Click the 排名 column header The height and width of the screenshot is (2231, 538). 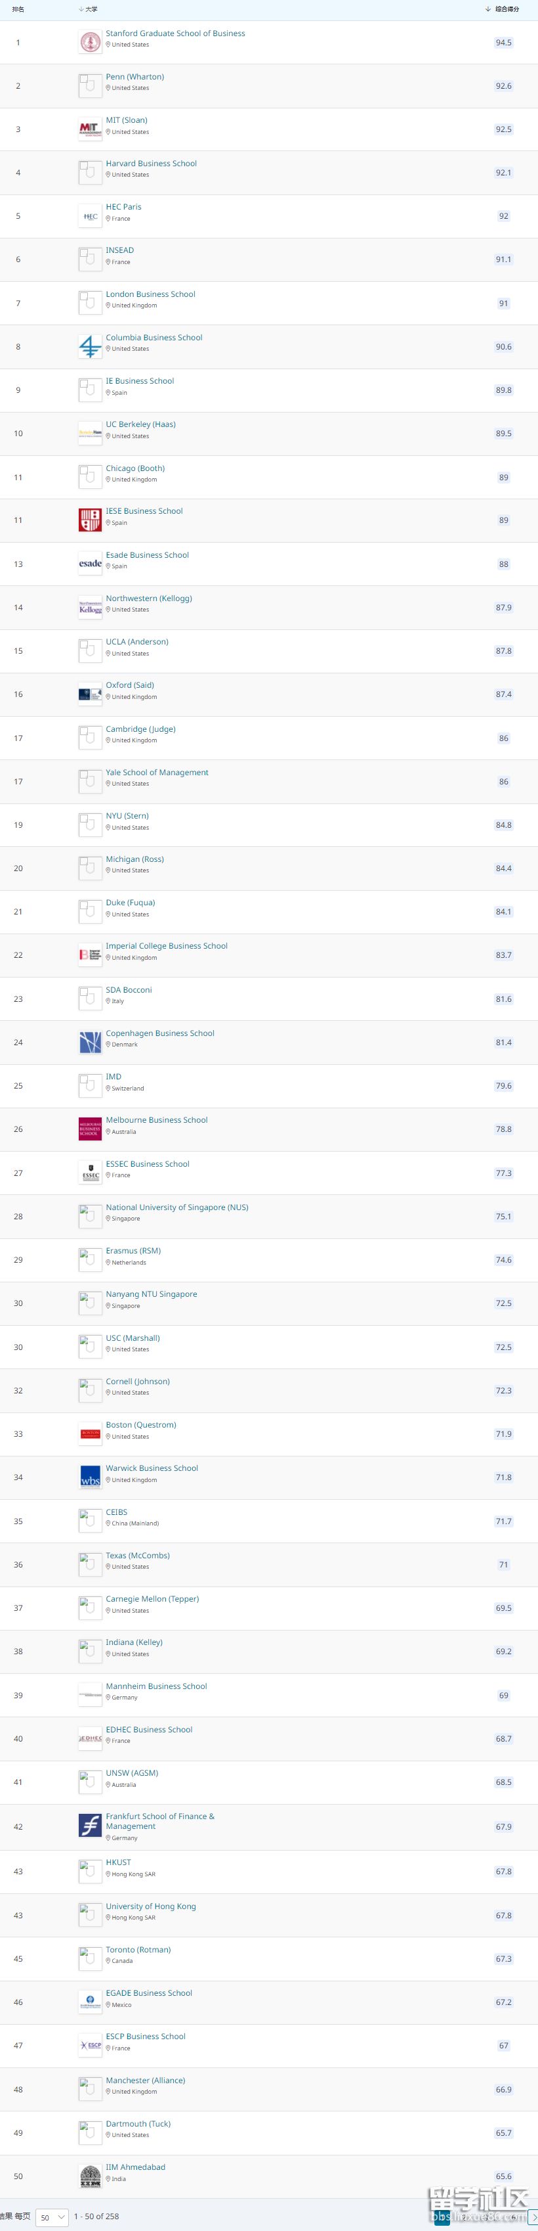[18, 10]
